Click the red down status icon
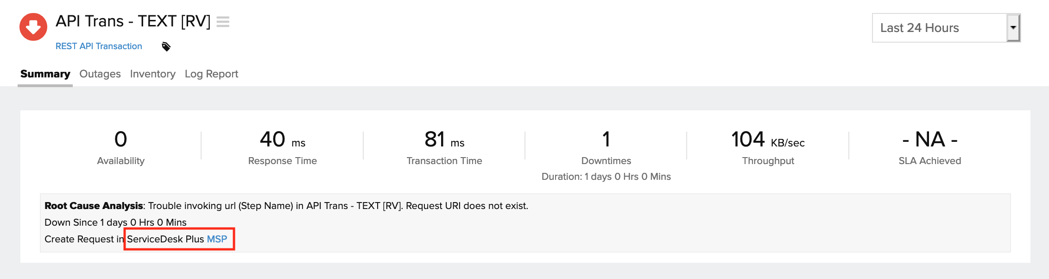 click(33, 27)
